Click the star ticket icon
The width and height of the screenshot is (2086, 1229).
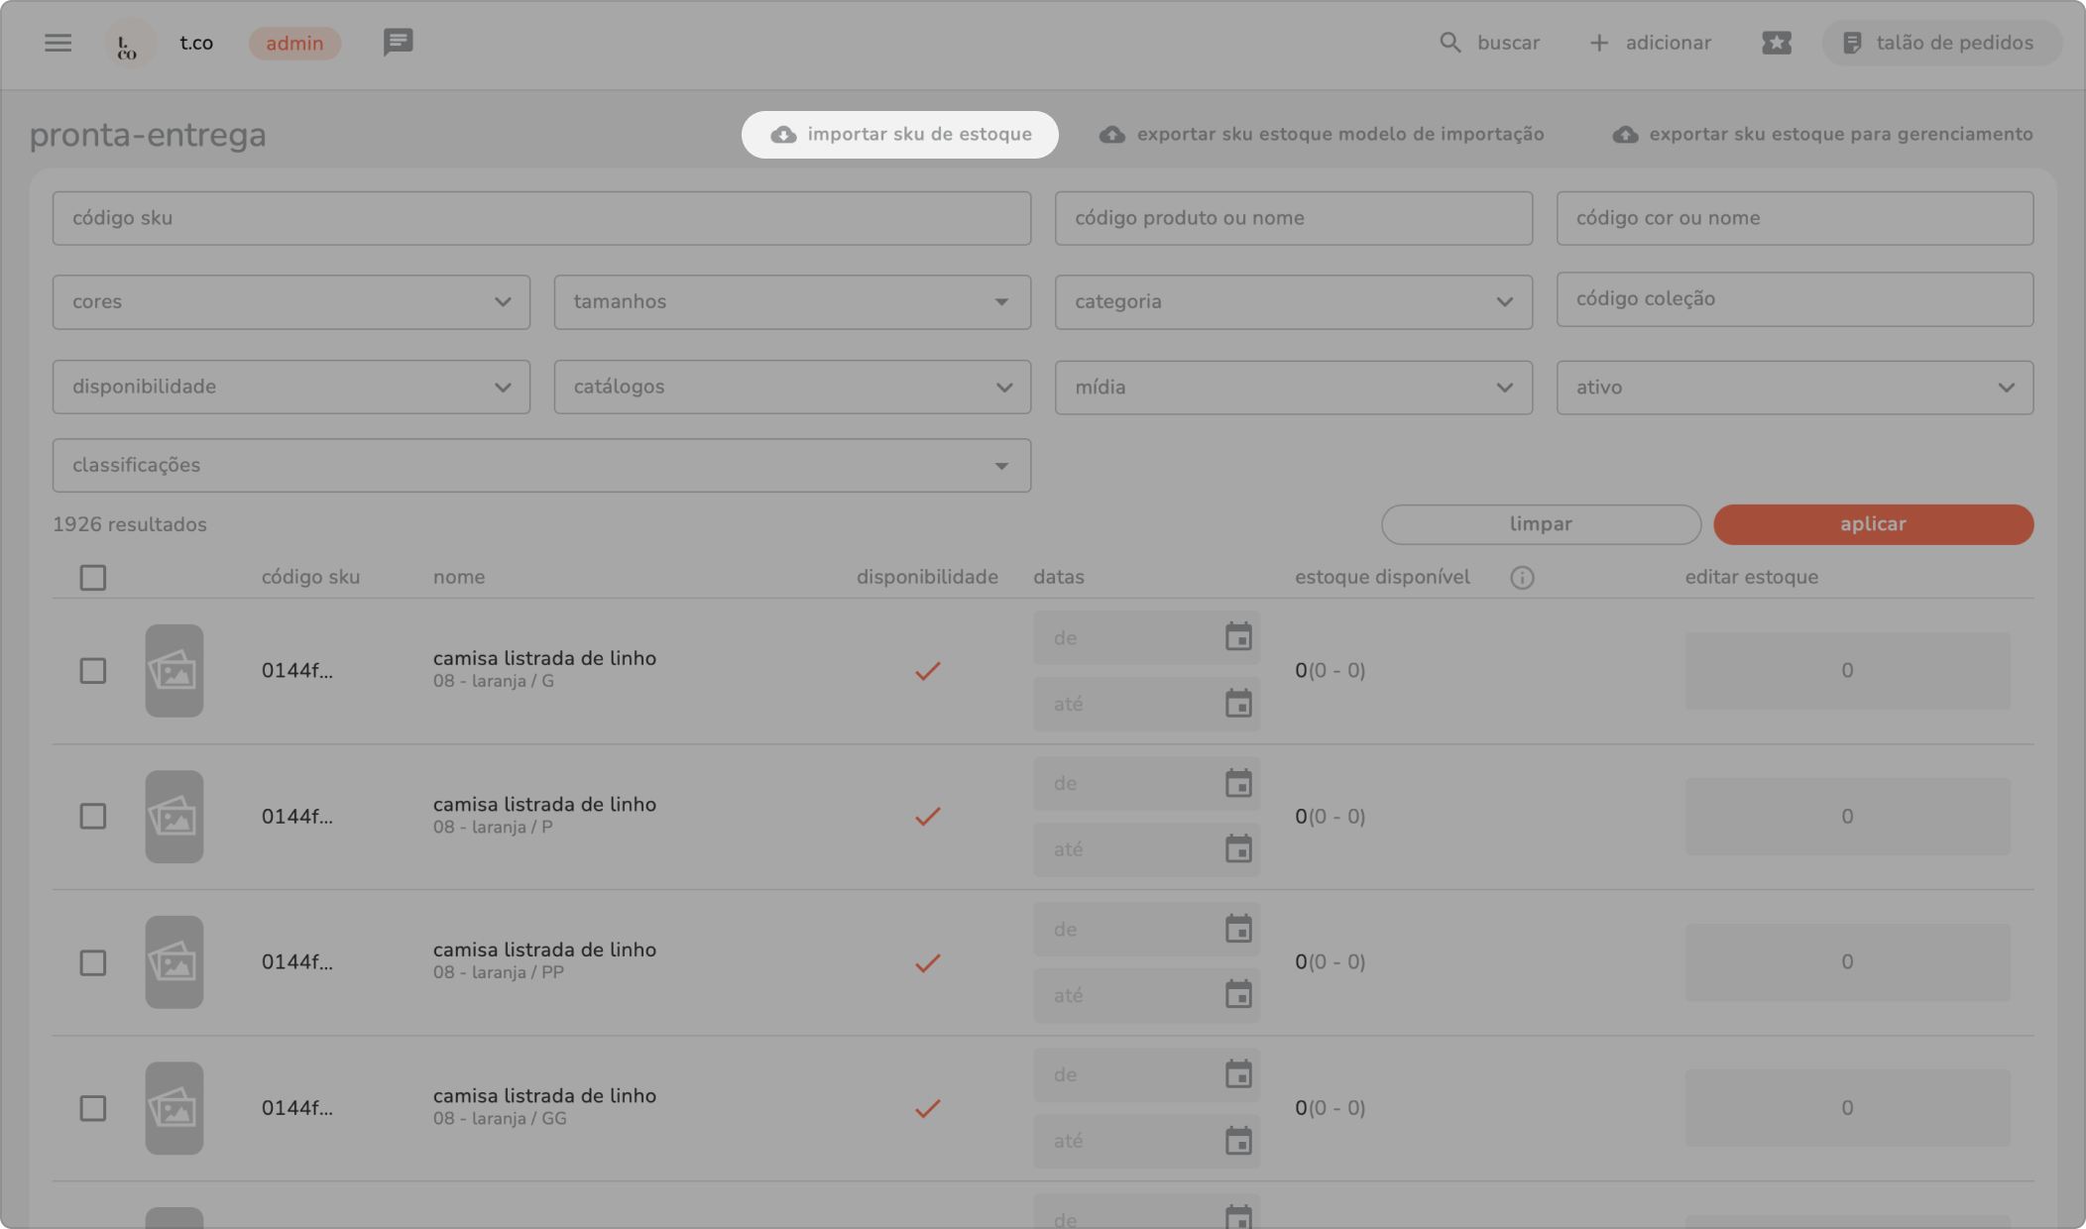coord(1776,43)
